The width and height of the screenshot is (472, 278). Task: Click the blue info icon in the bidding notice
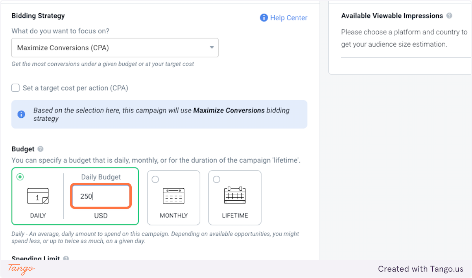tap(21, 114)
